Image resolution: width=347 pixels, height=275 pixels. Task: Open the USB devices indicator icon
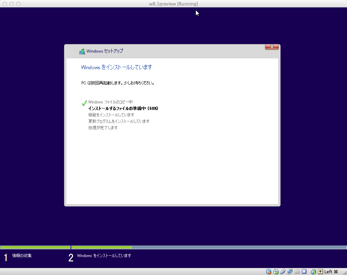[x=283, y=272]
